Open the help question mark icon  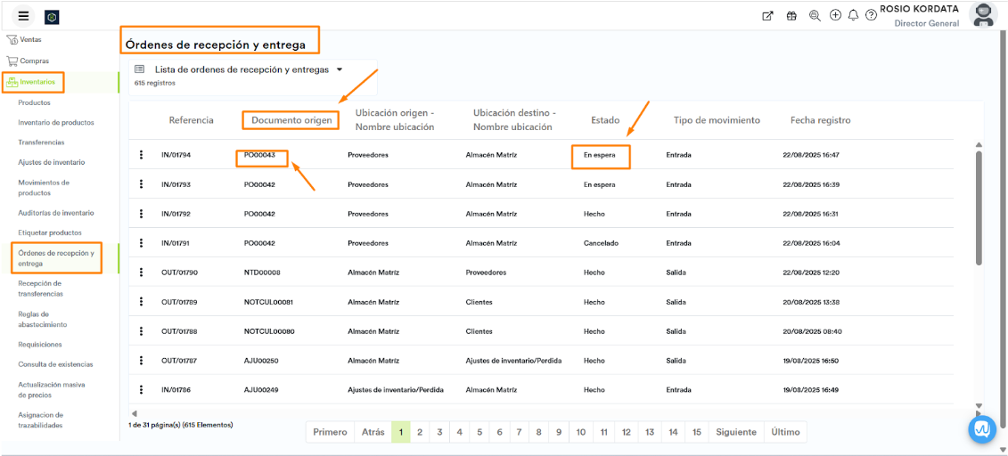[871, 16]
